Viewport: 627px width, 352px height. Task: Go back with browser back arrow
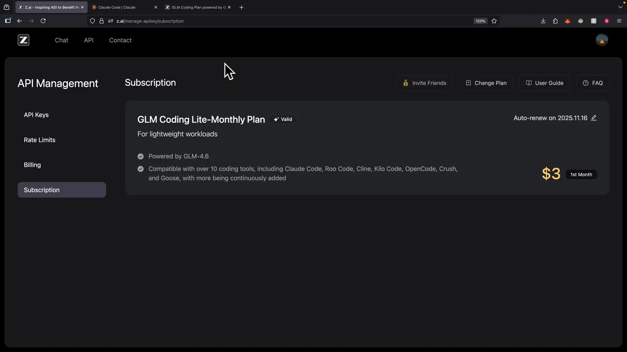click(x=20, y=21)
